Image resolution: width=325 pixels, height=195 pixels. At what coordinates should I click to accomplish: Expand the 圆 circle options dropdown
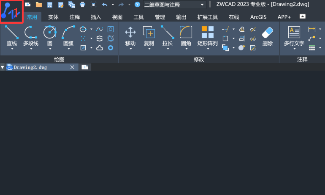tap(50, 49)
